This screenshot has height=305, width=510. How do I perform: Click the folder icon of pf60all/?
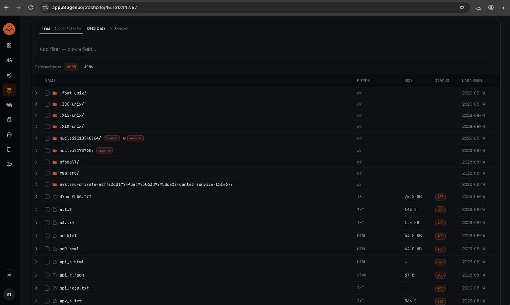[x=54, y=162]
